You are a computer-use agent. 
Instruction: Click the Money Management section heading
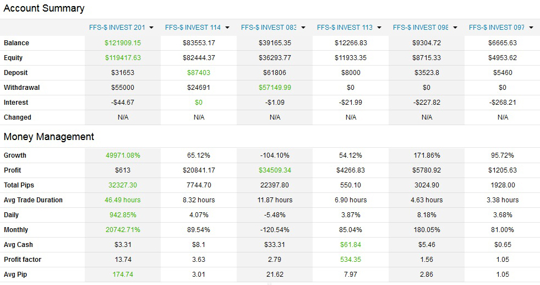coord(49,137)
